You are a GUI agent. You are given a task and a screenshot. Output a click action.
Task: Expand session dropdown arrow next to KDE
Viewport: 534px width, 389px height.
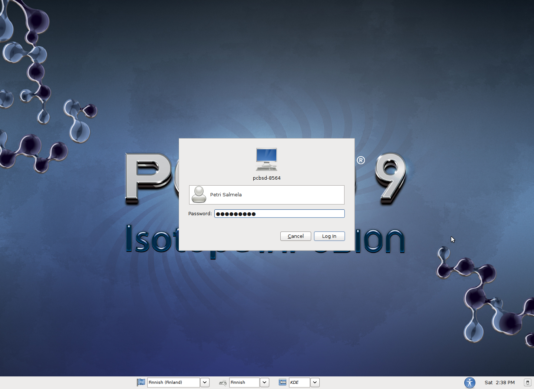click(315, 382)
